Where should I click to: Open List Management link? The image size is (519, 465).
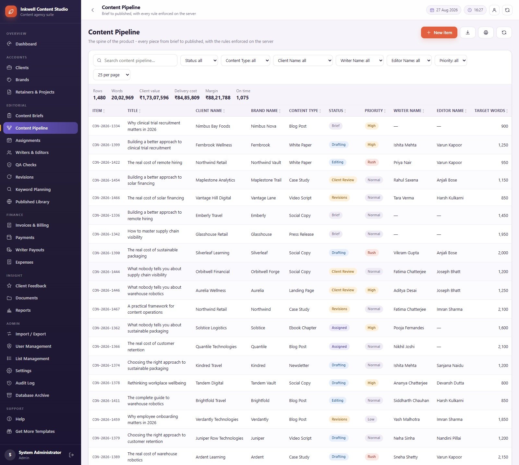coord(41,358)
